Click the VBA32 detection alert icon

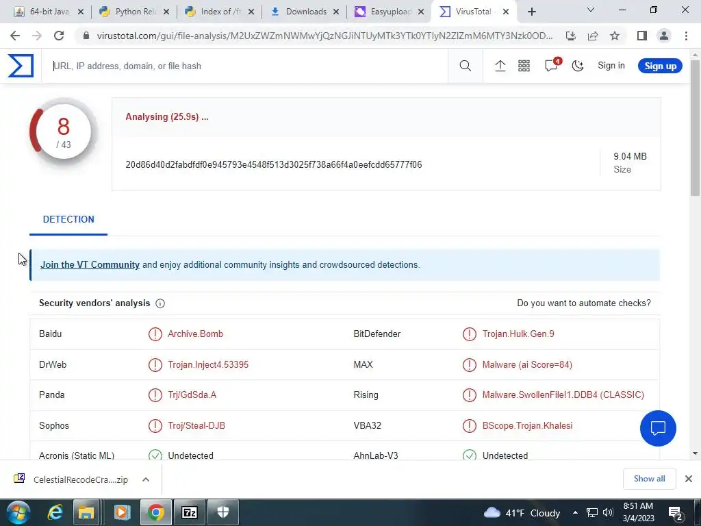point(470,425)
